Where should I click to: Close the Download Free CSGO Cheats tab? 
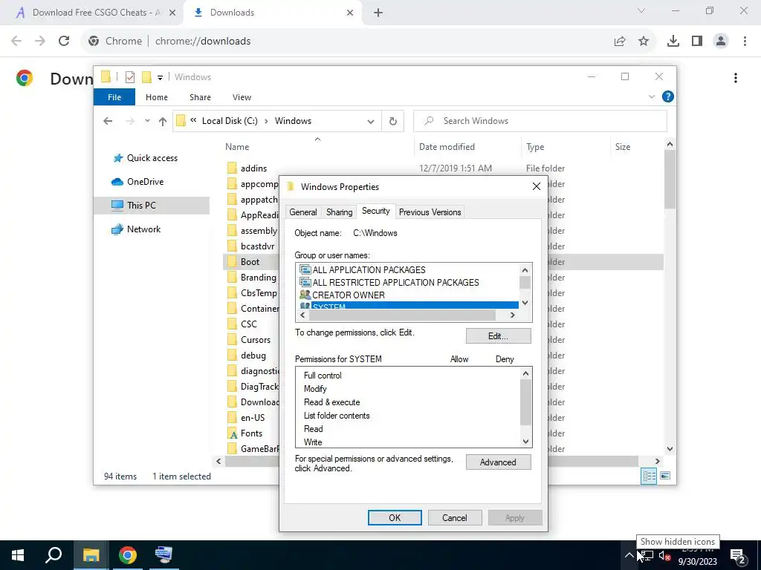(x=172, y=13)
